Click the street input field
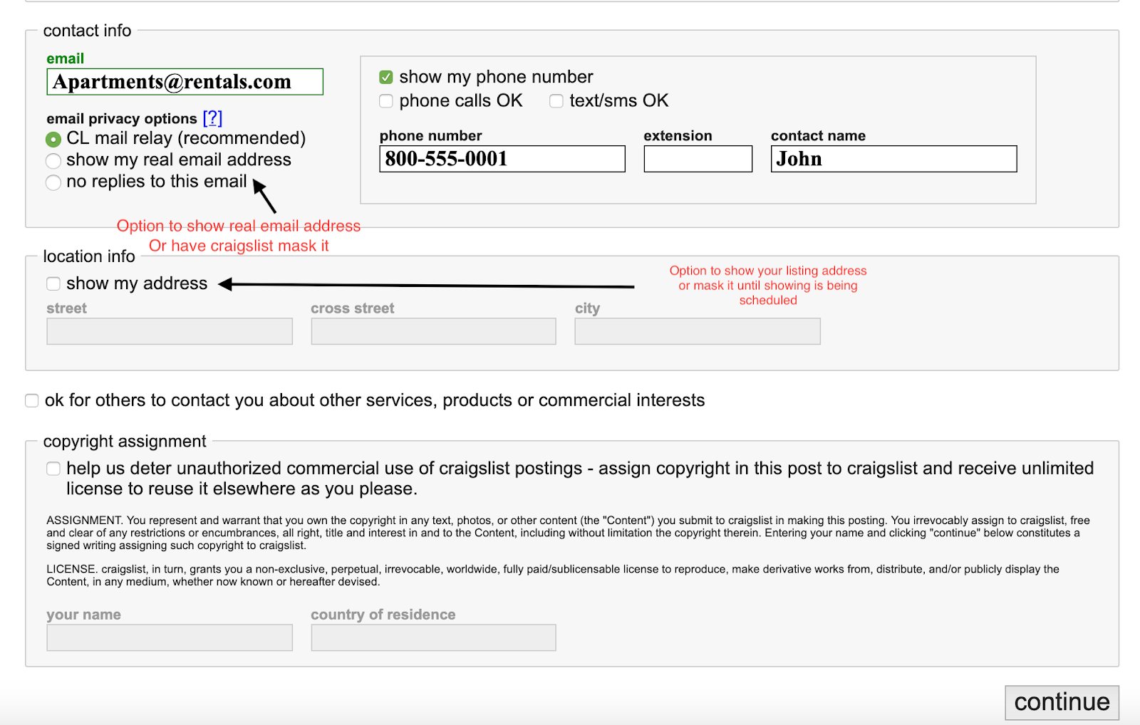Image resolution: width=1140 pixels, height=725 pixels. 170,331
